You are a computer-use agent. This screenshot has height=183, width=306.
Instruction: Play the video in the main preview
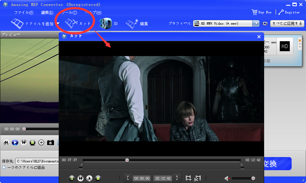tap(15, 143)
